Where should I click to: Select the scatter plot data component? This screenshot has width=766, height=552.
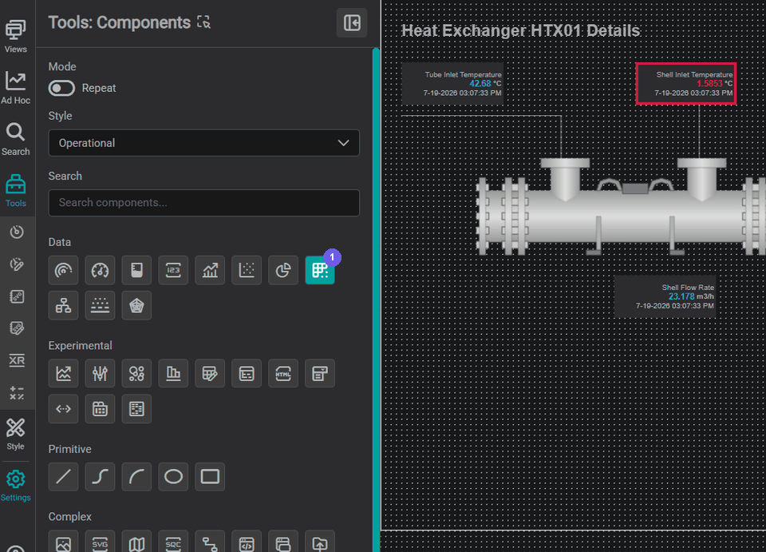247,270
